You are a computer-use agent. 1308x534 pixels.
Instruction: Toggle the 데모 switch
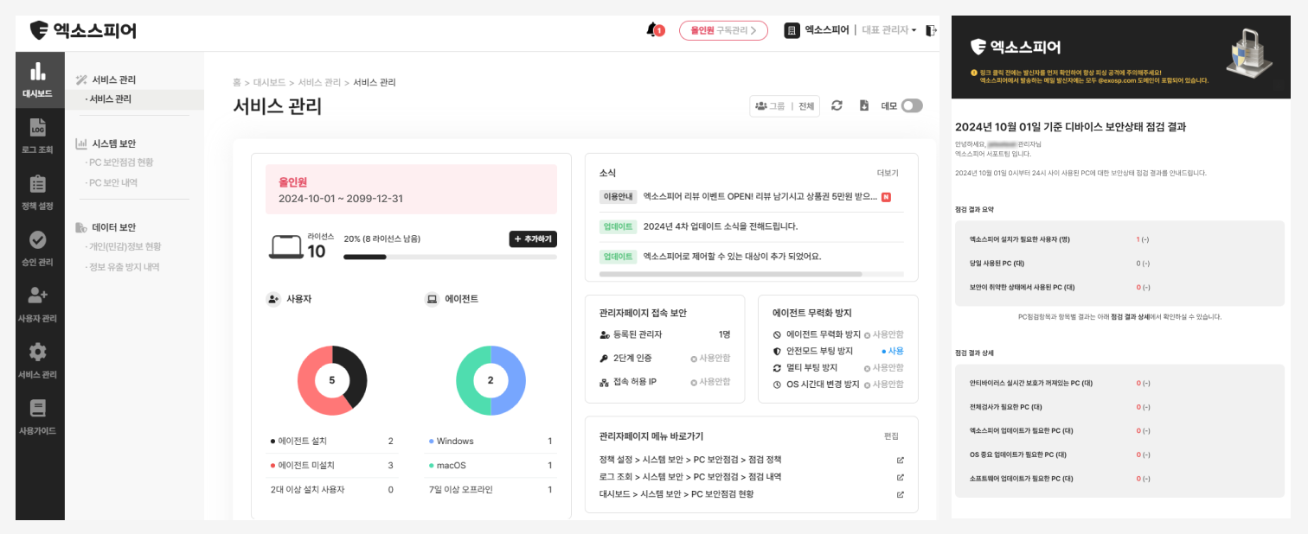tap(912, 105)
